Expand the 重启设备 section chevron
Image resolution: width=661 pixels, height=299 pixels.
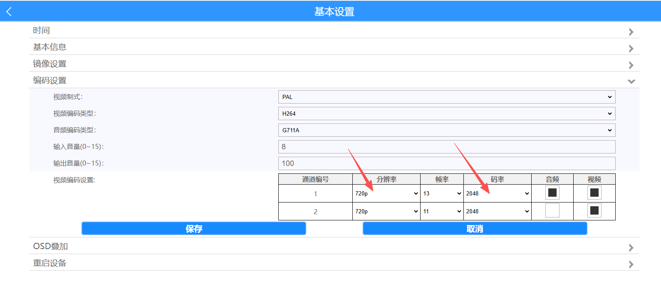[631, 264]
